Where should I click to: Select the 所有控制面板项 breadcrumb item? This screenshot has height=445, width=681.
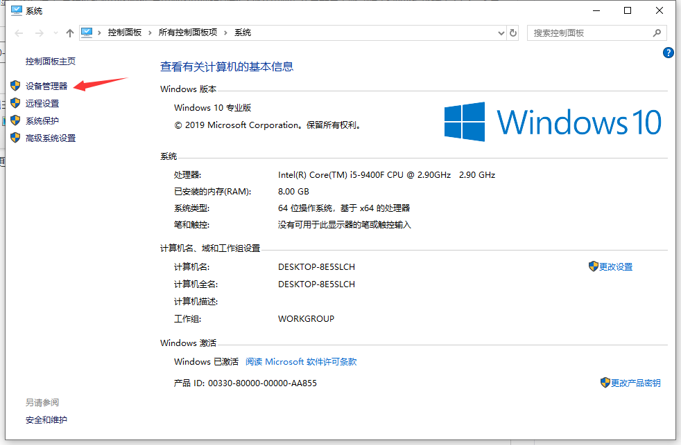[x=188, y=33]
